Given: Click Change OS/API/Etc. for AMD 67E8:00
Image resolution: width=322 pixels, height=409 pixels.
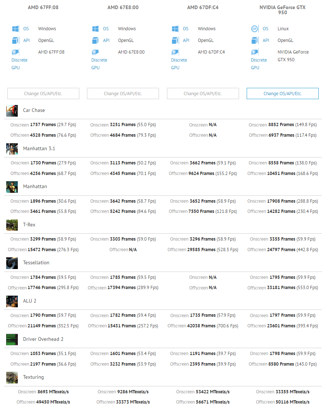Looking at the screenshot, I should 123,93.
